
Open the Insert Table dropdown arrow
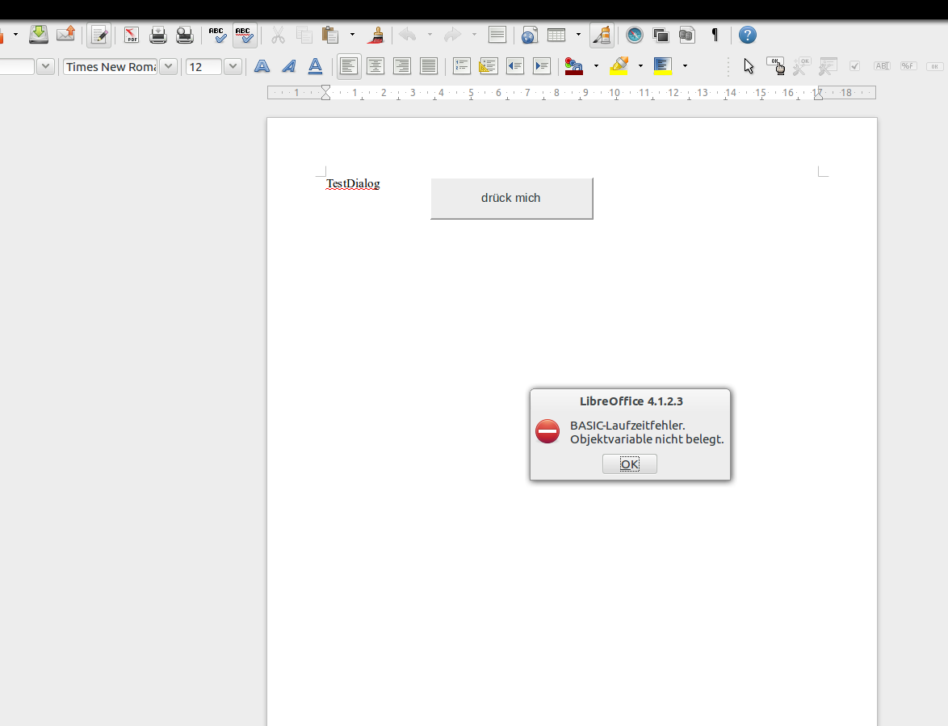tap(578, 35)
